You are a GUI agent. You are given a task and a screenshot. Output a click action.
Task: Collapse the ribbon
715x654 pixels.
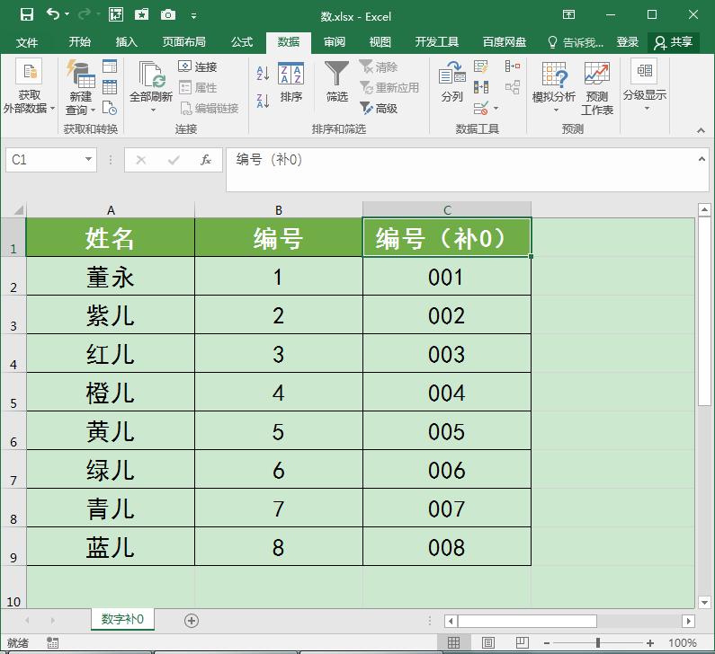[x=701, y=130]
